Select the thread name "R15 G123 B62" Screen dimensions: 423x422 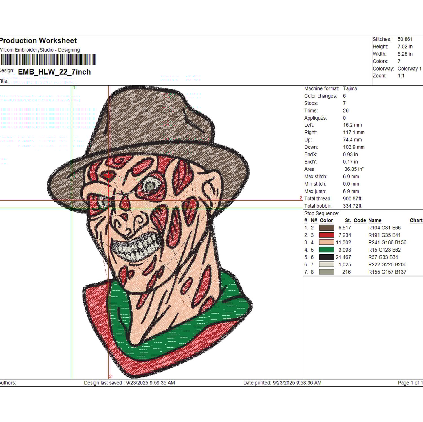tap(384, 250)
